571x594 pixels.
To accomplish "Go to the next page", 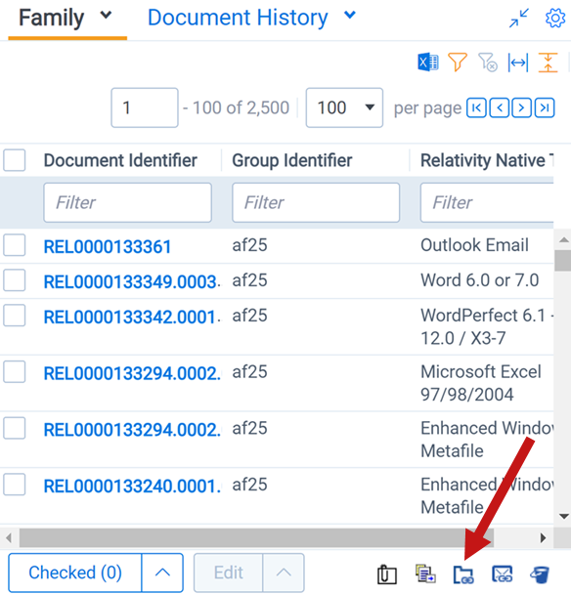I will [x=522, y=108].
